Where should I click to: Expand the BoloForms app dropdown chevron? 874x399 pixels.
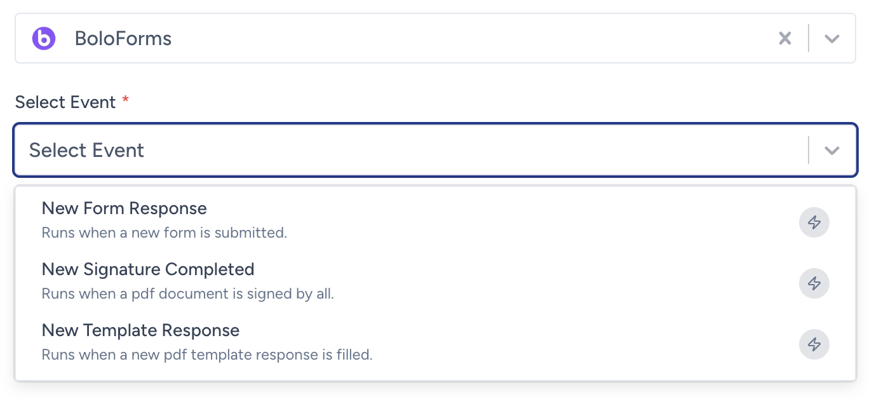click(831, 39)
